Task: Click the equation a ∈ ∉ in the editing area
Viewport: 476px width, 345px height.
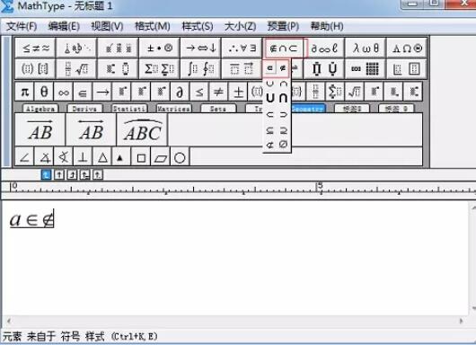Action: (x=31, y=218)
